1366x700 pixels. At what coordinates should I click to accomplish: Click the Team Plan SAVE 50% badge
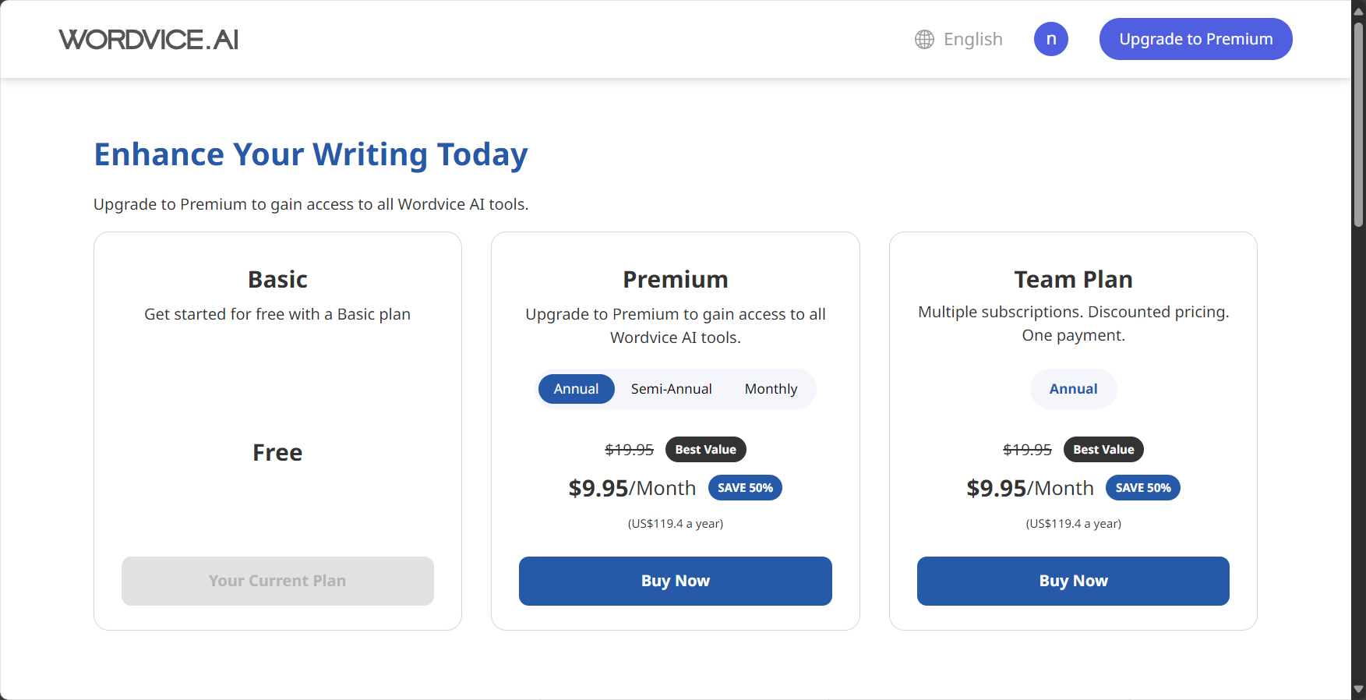point(1143,488)
